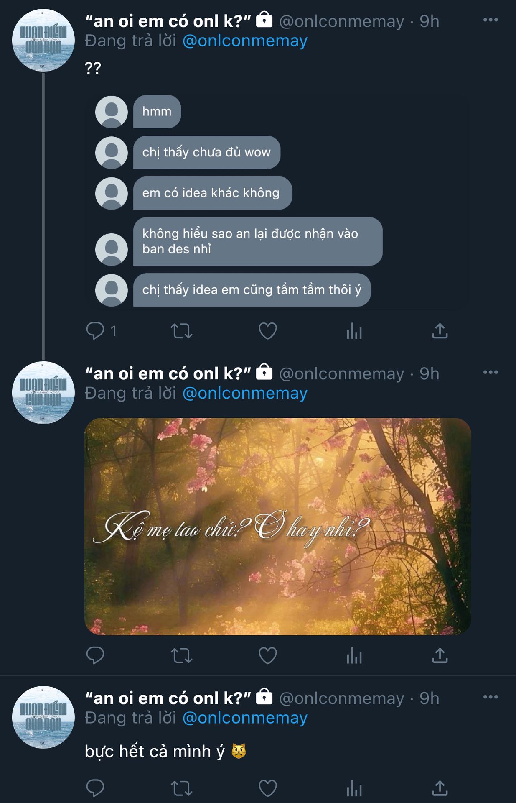This screenshot has width=516, height=803.
Task: Reply to the forest image tweet
Action: (x=95, y=655)
